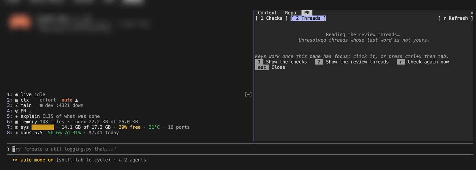
Task: Click the PR row circle icon
Action: (17, 111)
